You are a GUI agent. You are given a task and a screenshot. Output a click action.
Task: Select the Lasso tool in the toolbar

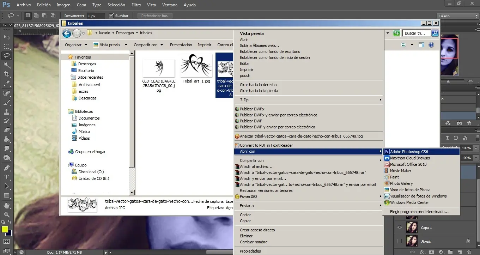pyautogui.click(x=7, y=56)
